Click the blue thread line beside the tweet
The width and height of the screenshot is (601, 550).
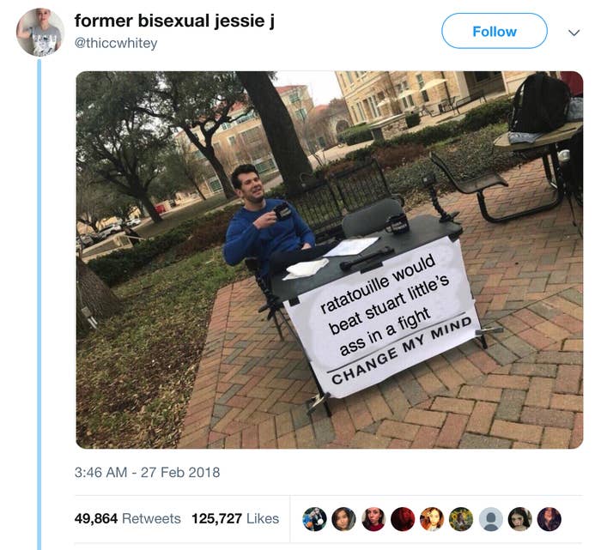[x=39, y=305]
